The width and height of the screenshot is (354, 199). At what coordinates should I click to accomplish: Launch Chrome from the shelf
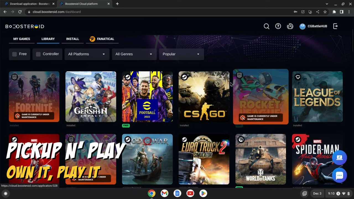coord(152,193)
